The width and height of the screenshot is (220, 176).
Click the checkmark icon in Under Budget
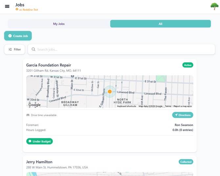(x=30, y=141)
